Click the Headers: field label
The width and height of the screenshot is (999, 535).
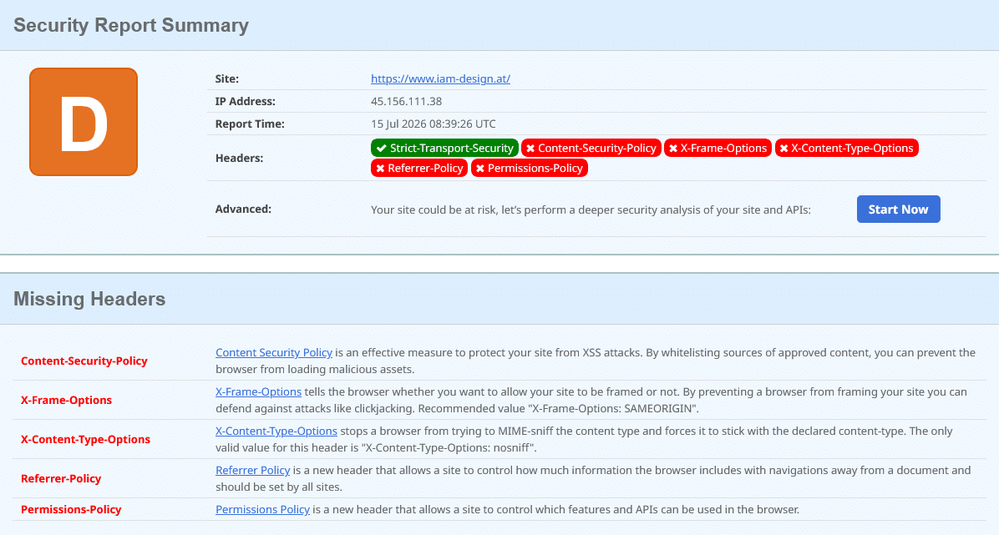[239, 158]
